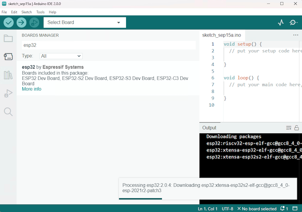This screenshot has height=212, width=302.
Task: Open the Sketchbook folder sidebar icon
Action: coord(8,38)
